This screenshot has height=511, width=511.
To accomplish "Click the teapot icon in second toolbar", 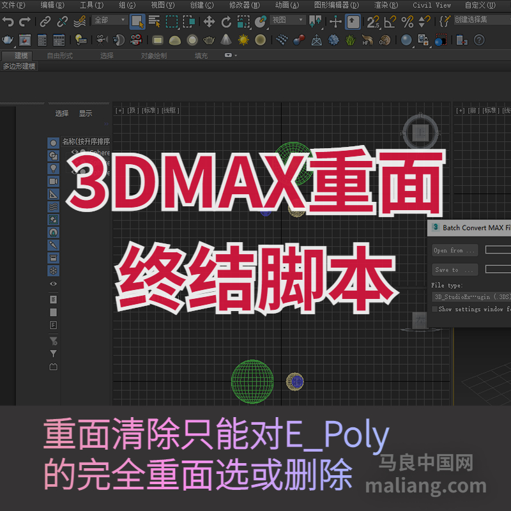I will (x=8, y=40).
